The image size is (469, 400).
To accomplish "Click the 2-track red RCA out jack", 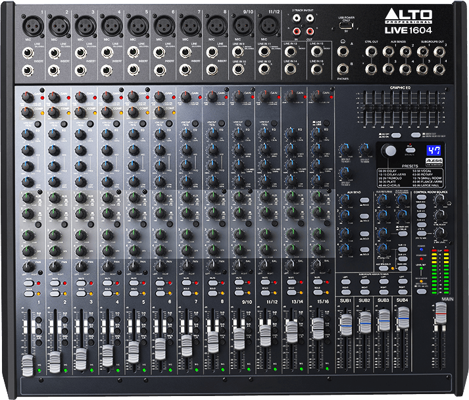I will [x=310, y=31].
